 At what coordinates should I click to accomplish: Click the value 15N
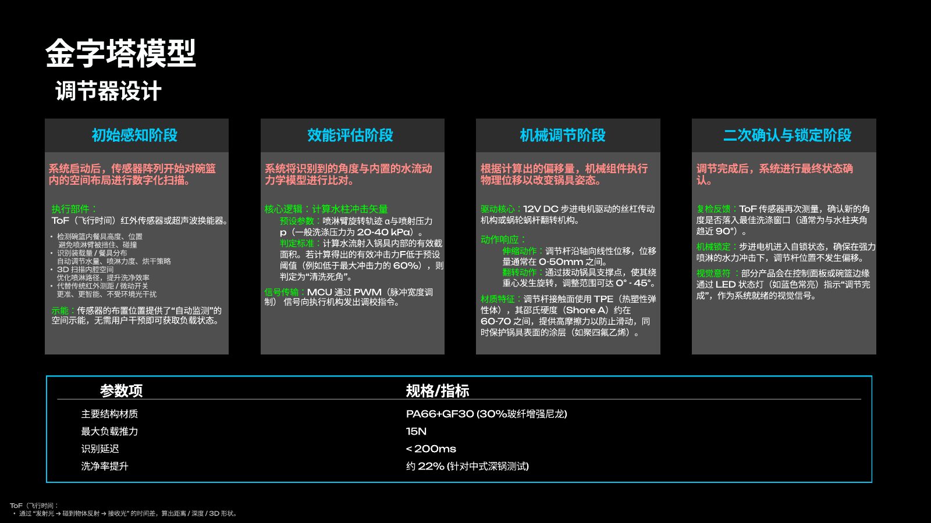point(416,431)
